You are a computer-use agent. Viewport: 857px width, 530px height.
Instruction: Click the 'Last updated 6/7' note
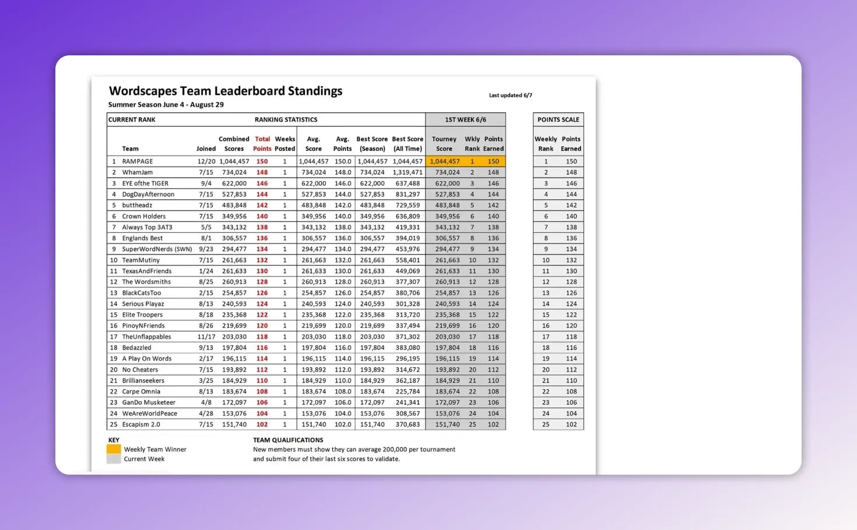pos(511,95)
